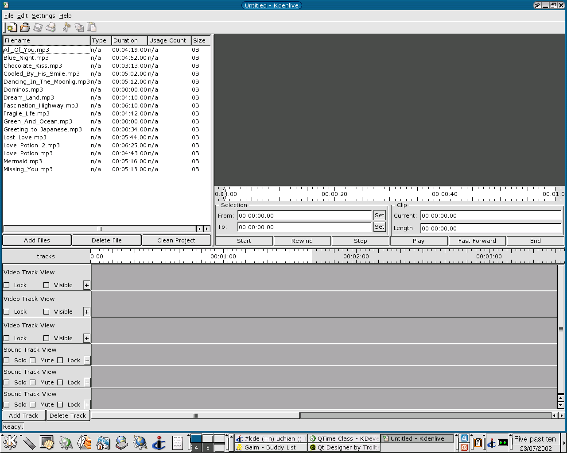Toggle Visible on the second Video Track

47,312
